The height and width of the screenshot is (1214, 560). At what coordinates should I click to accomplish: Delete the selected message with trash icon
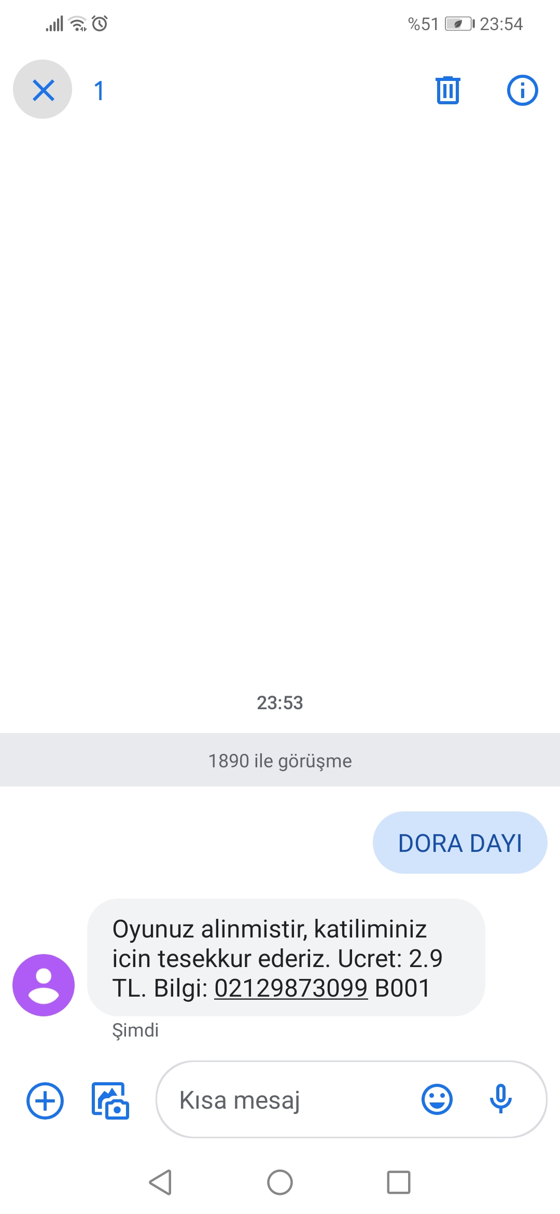tap(448, 90)
